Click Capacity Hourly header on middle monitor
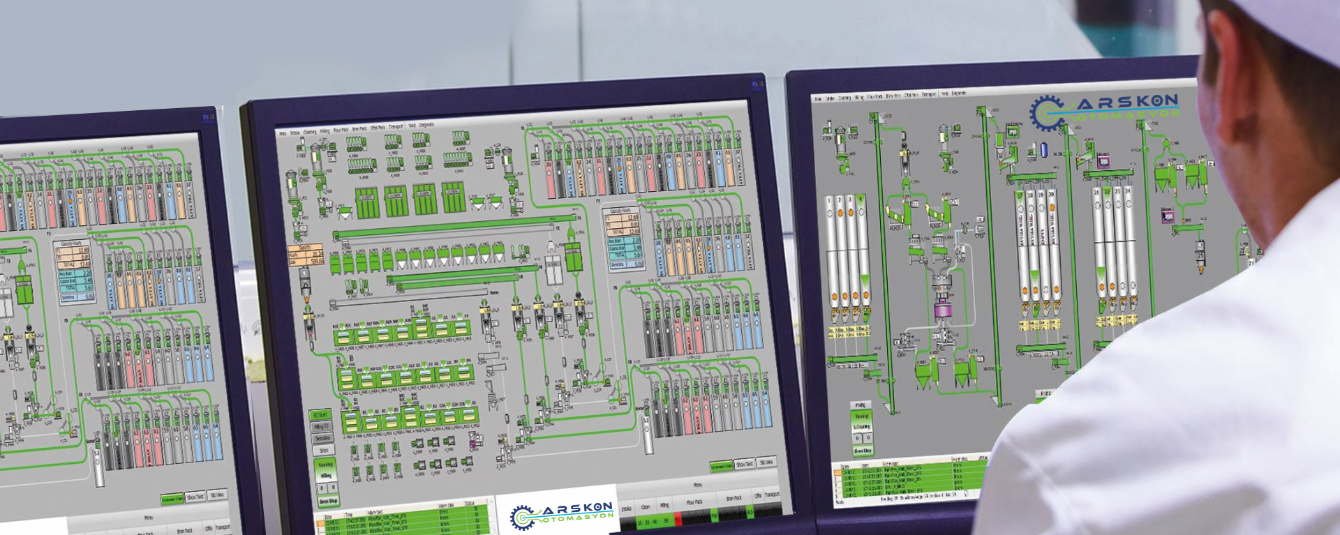 (620, 211)
